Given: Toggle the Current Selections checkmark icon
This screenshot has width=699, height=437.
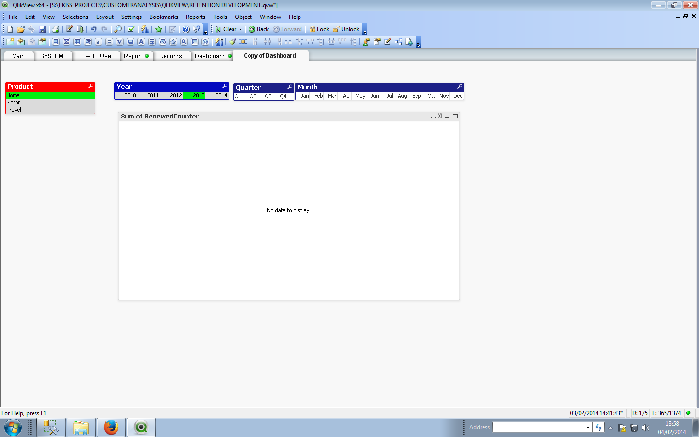Looking at the screenshot, I should 131,29.
